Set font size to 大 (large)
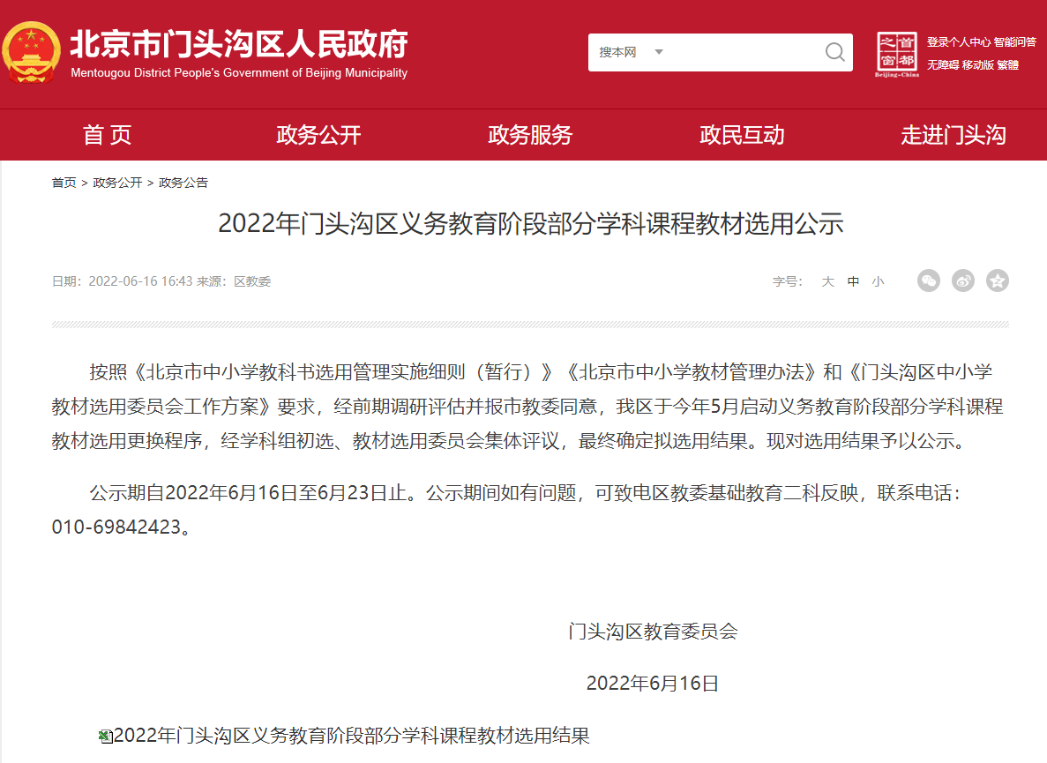This screenshot has width=1047, height=763. (x=827, y=282)
